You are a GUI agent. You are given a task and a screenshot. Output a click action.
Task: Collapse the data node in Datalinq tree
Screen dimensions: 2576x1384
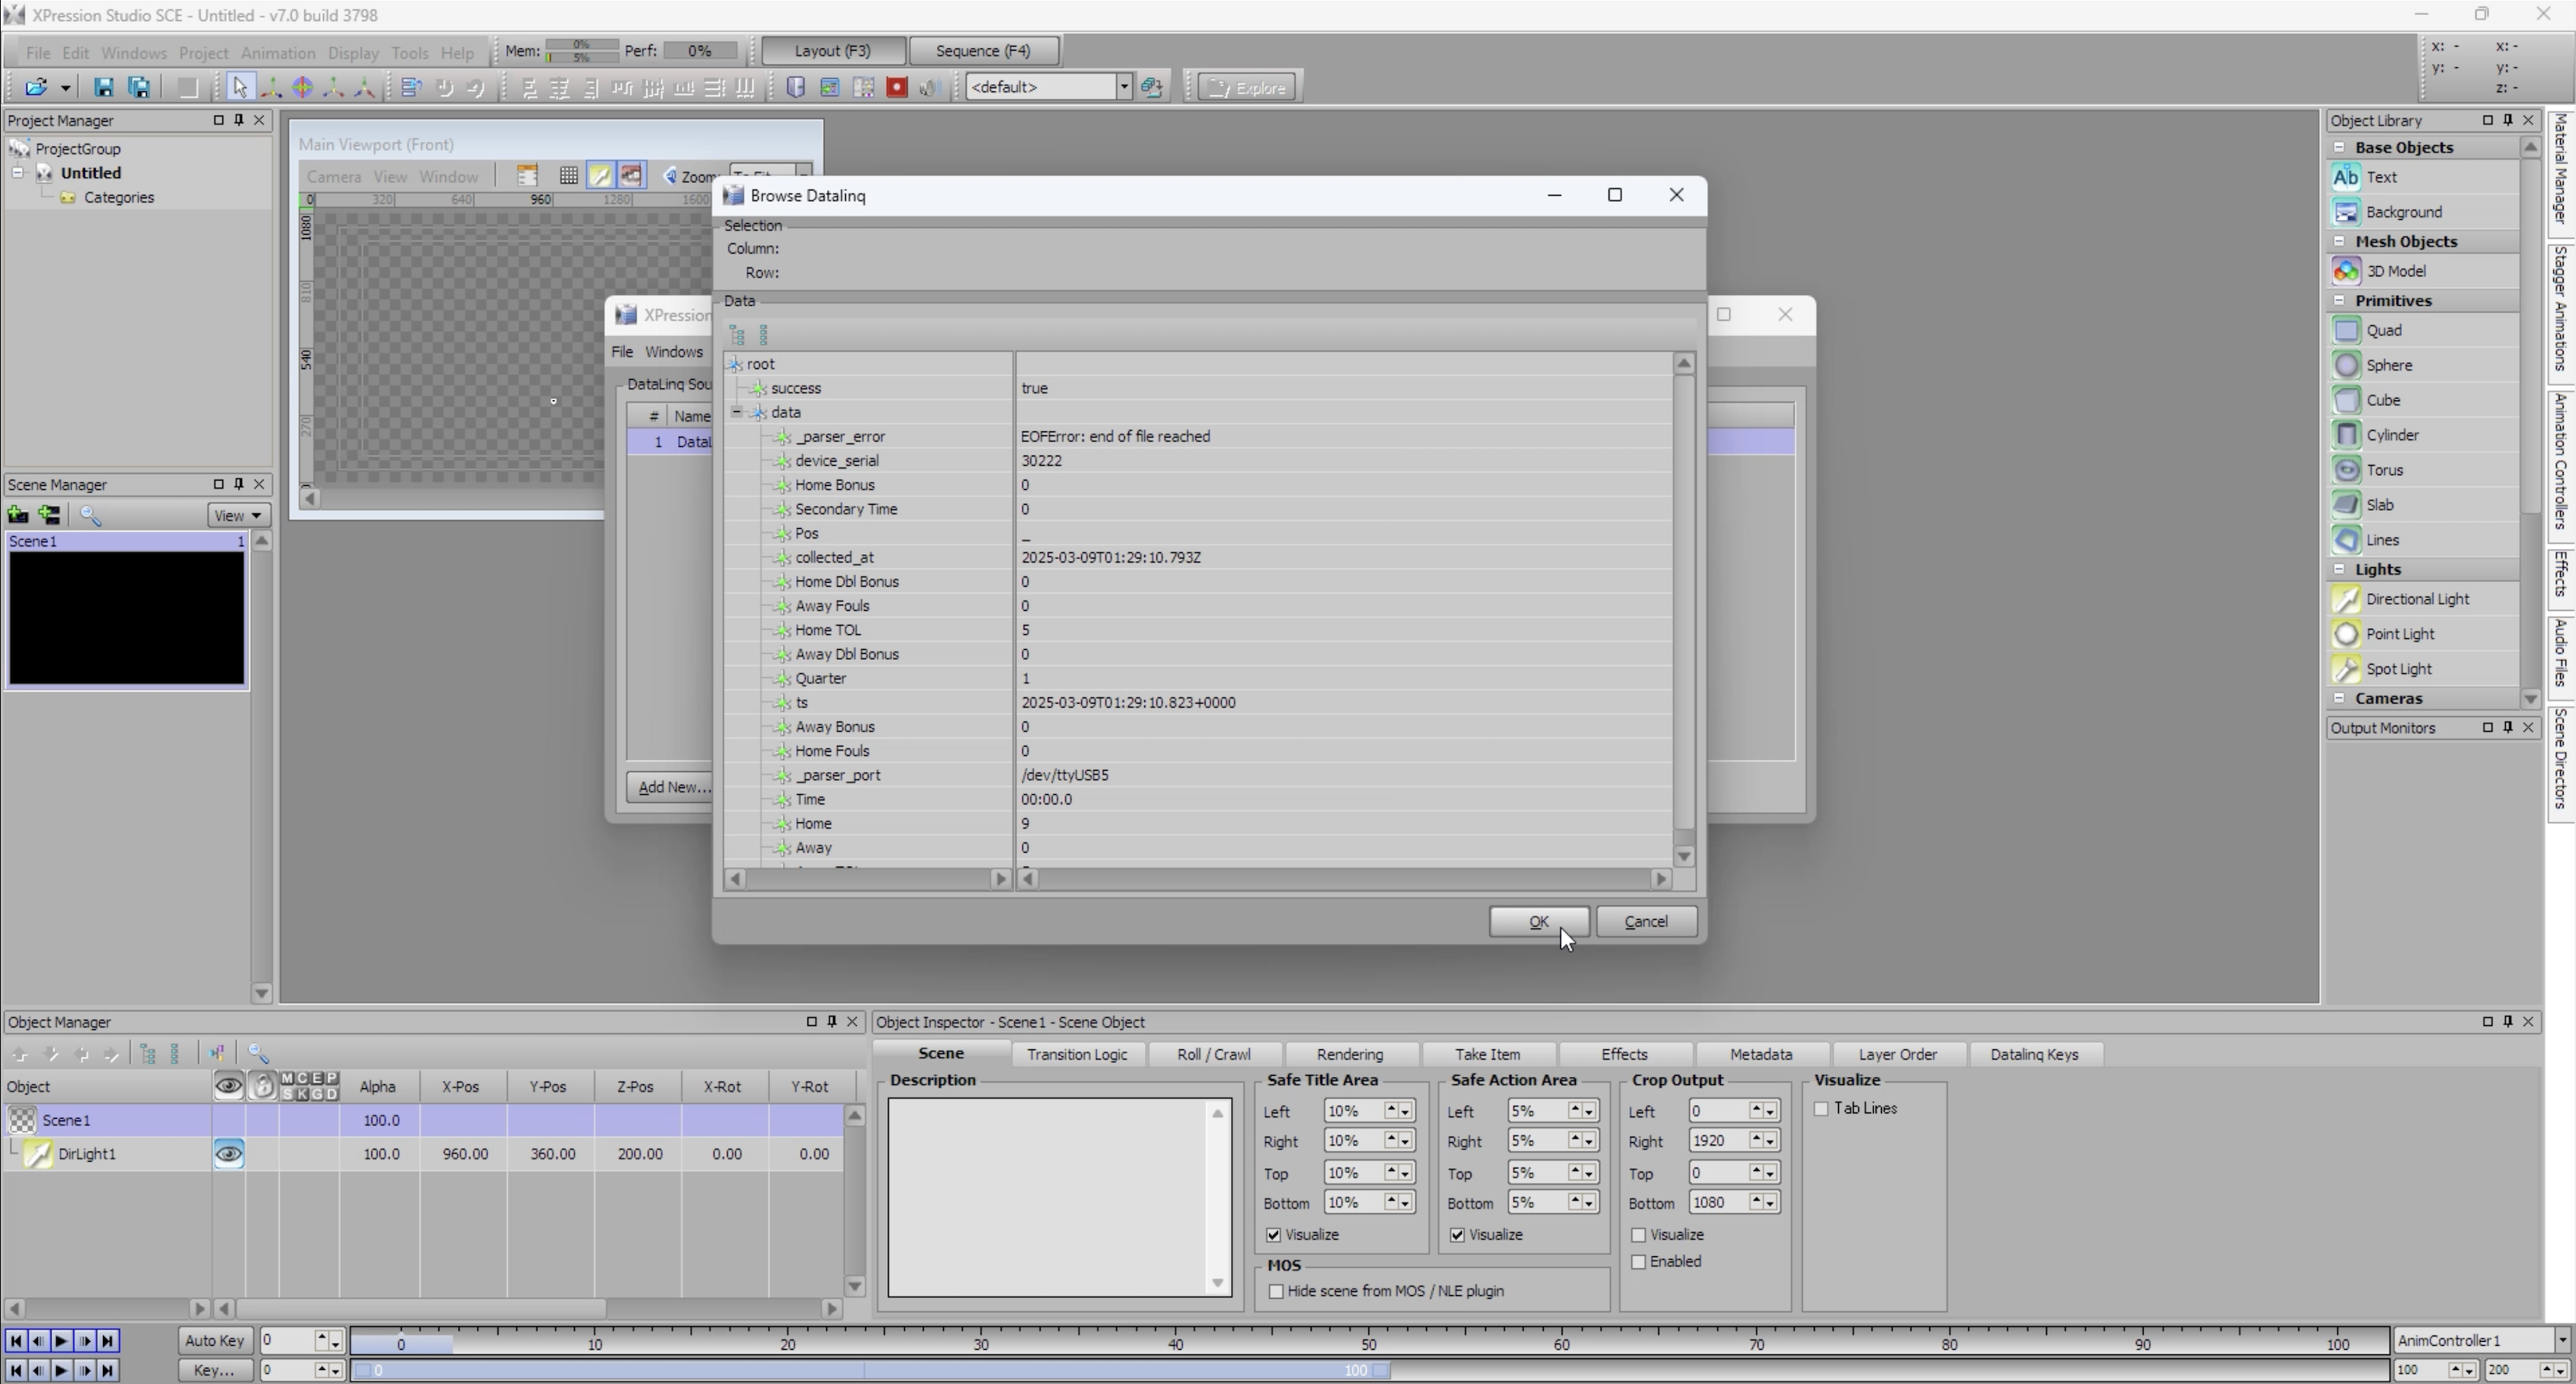(x=737, y=412)
